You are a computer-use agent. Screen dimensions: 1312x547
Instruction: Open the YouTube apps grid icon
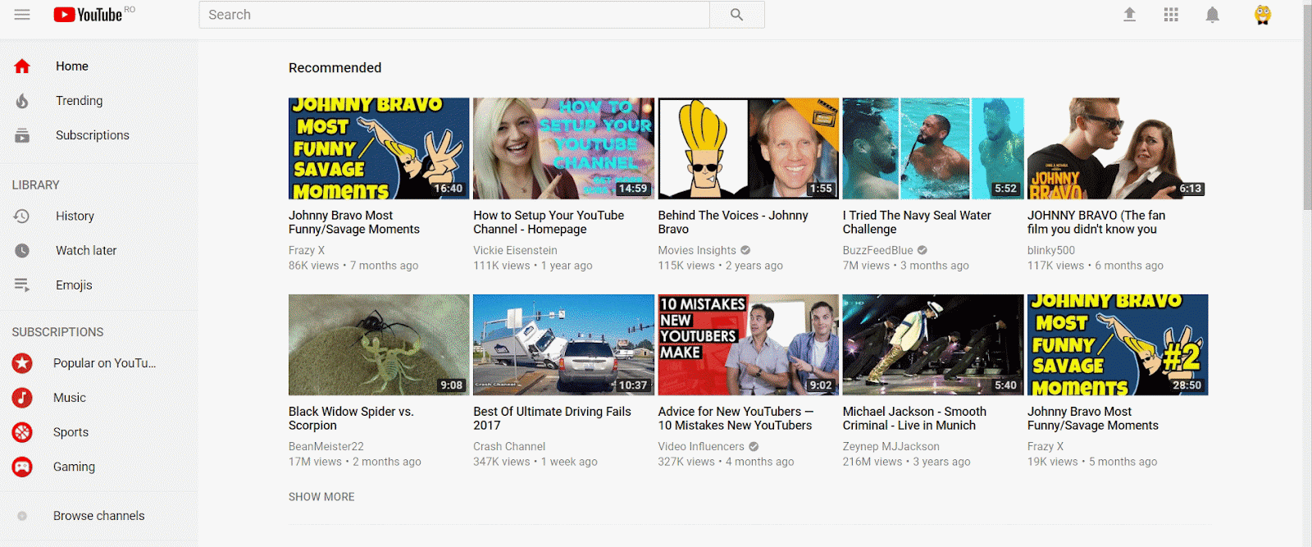coord(1171,15)
